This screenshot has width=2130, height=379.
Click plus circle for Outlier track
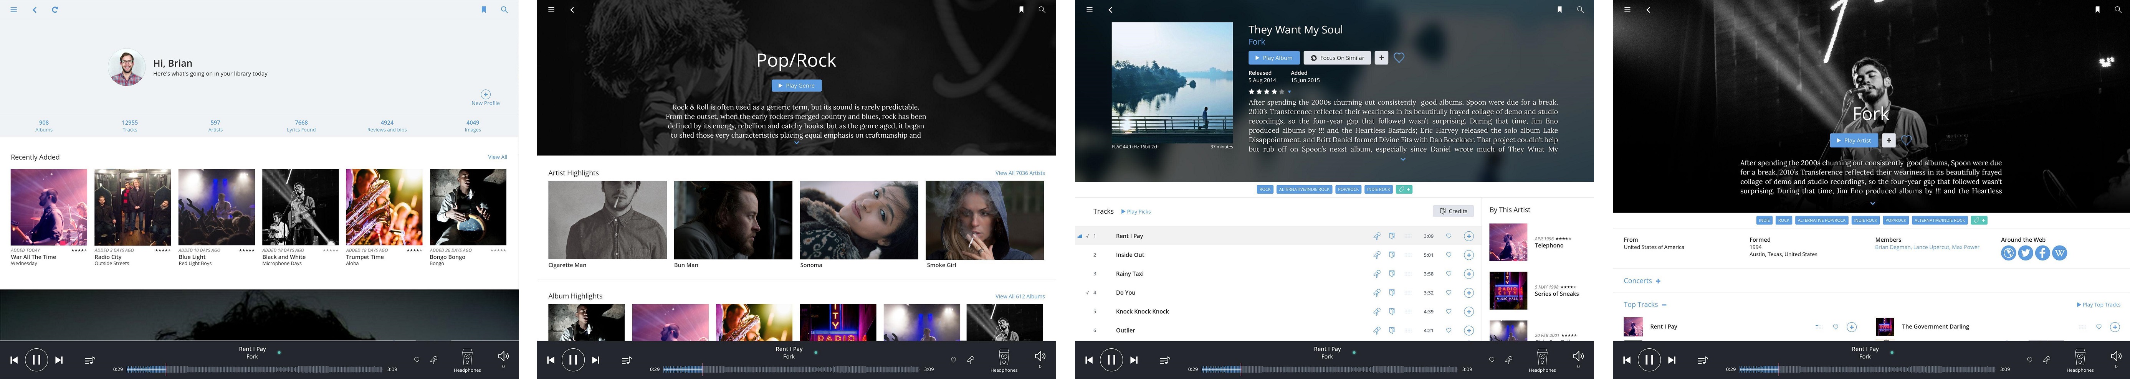tap(1469, 330)
